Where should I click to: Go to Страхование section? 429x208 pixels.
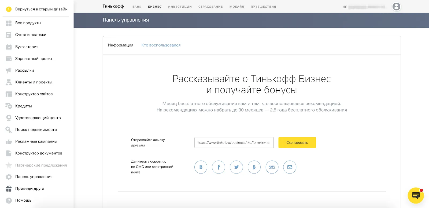point(210,7)
